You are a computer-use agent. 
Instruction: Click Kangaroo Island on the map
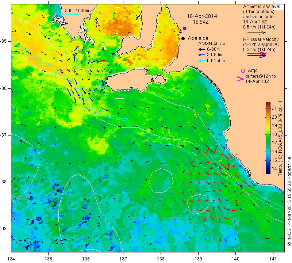click(x=130, y=80)
